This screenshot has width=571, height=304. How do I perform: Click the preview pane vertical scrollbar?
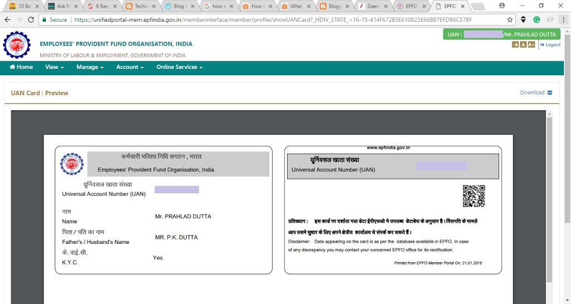pos(549,199)
